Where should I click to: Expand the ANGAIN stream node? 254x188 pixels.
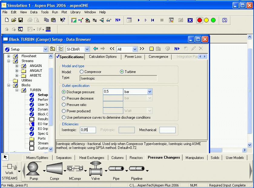17,66
